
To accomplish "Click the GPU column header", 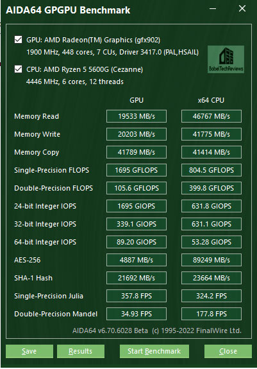I will tap(137, 100).
